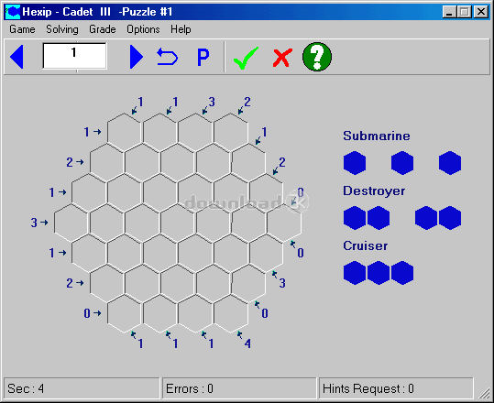Open the Game menu
Viewport: 494px width, 403px height.
22,29
